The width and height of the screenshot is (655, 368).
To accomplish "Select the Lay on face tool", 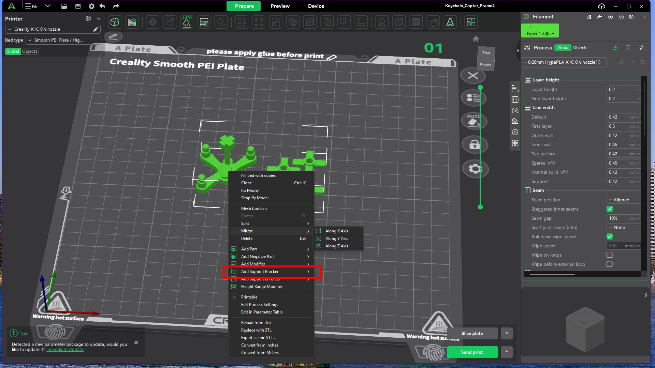I will click(221, 22).
